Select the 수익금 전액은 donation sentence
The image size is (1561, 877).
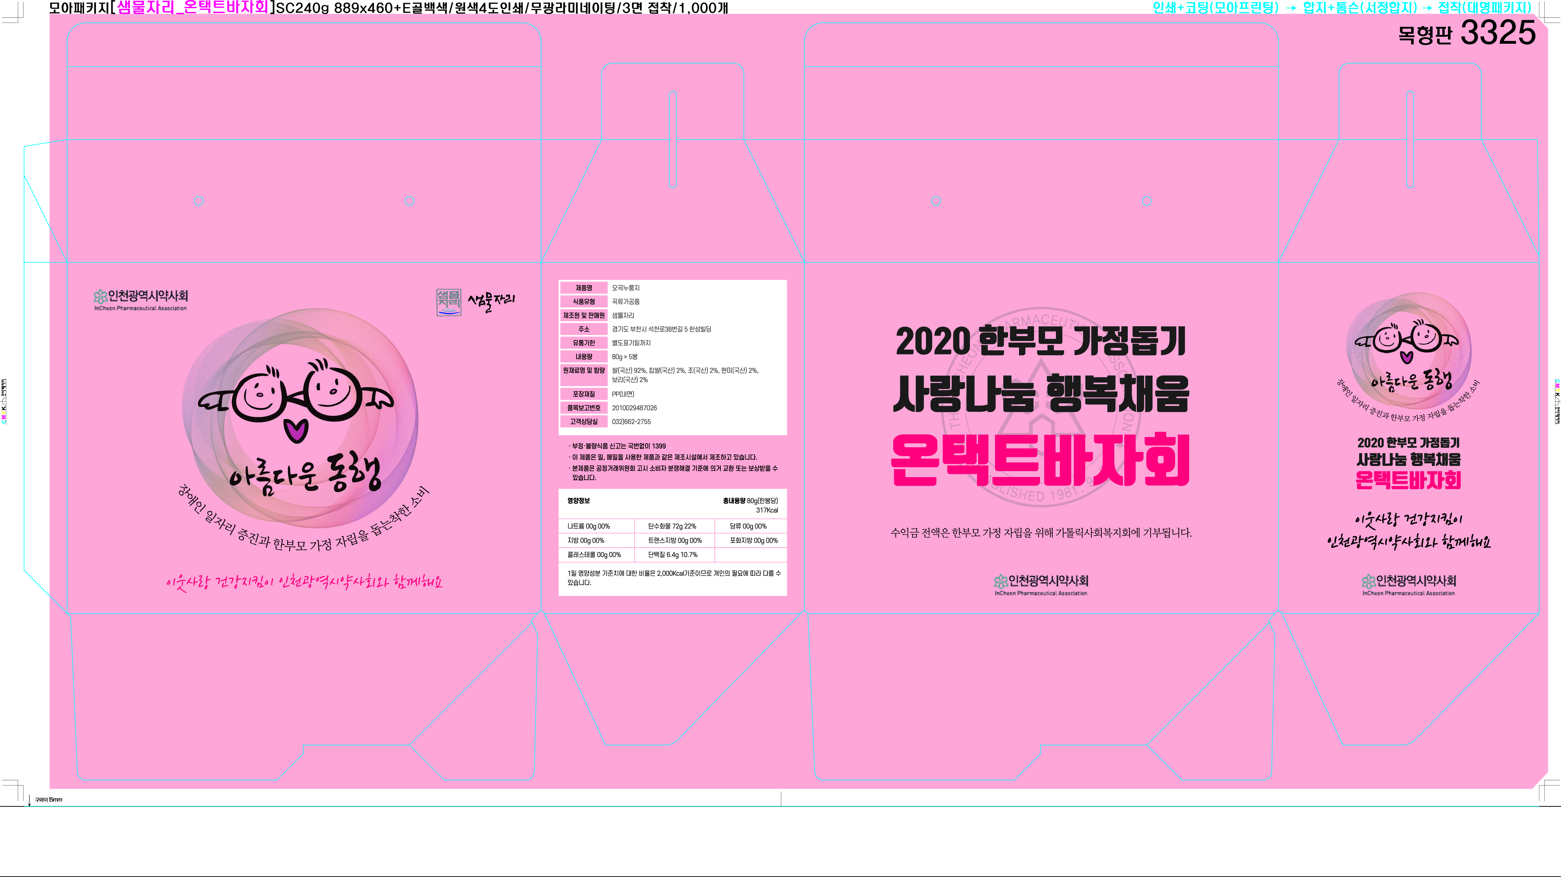[1040, 533]
